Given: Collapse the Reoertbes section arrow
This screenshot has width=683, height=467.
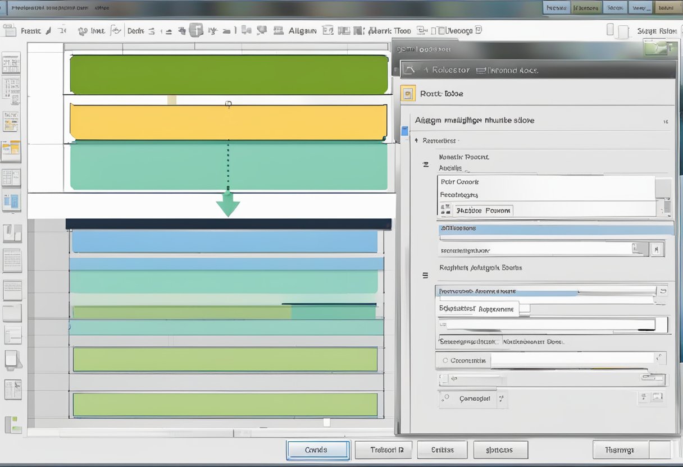Looking at the screenshot, I should click(x=416, y=140).
